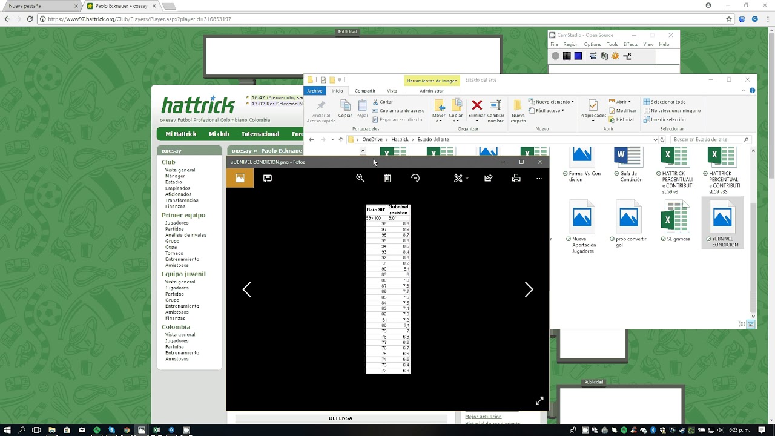Viewport: 775px width, 436px height.
Task: Click the add-to-album icon in Photos
Action: [268, 178]
